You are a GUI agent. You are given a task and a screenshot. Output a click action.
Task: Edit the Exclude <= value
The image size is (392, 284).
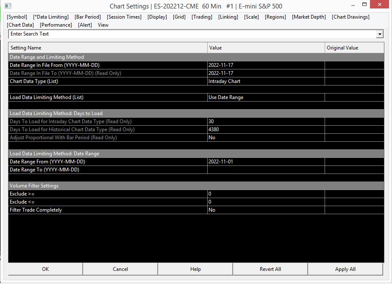[x=266, y=202]
